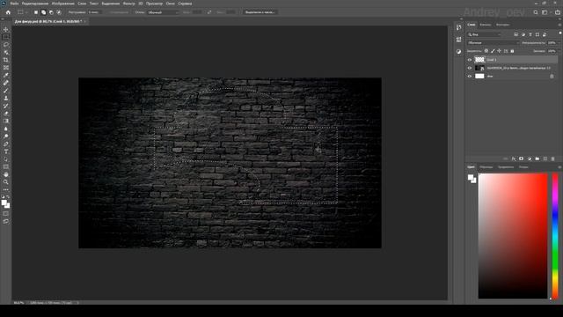Open the History panel icon
The height and width of the screenshot is (317, 563).
click(x=459, y=27)
